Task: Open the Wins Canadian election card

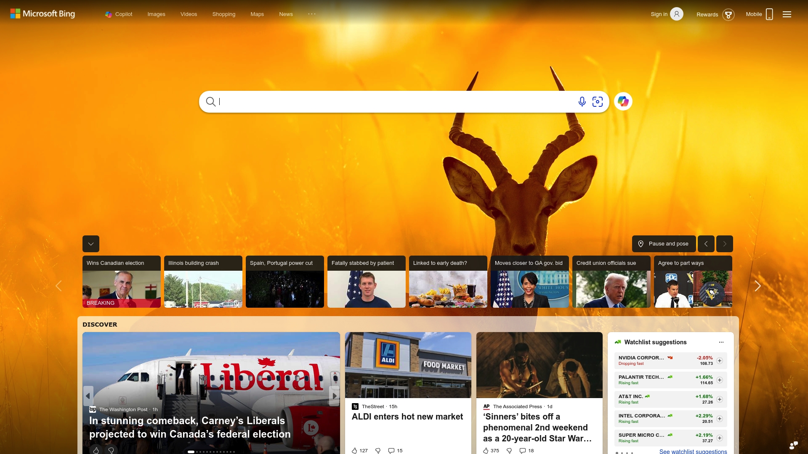Action: click(122, 282)
